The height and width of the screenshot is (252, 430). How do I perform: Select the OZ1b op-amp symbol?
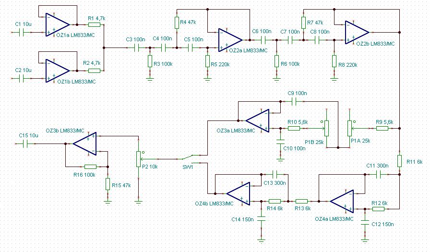[58, 71]
